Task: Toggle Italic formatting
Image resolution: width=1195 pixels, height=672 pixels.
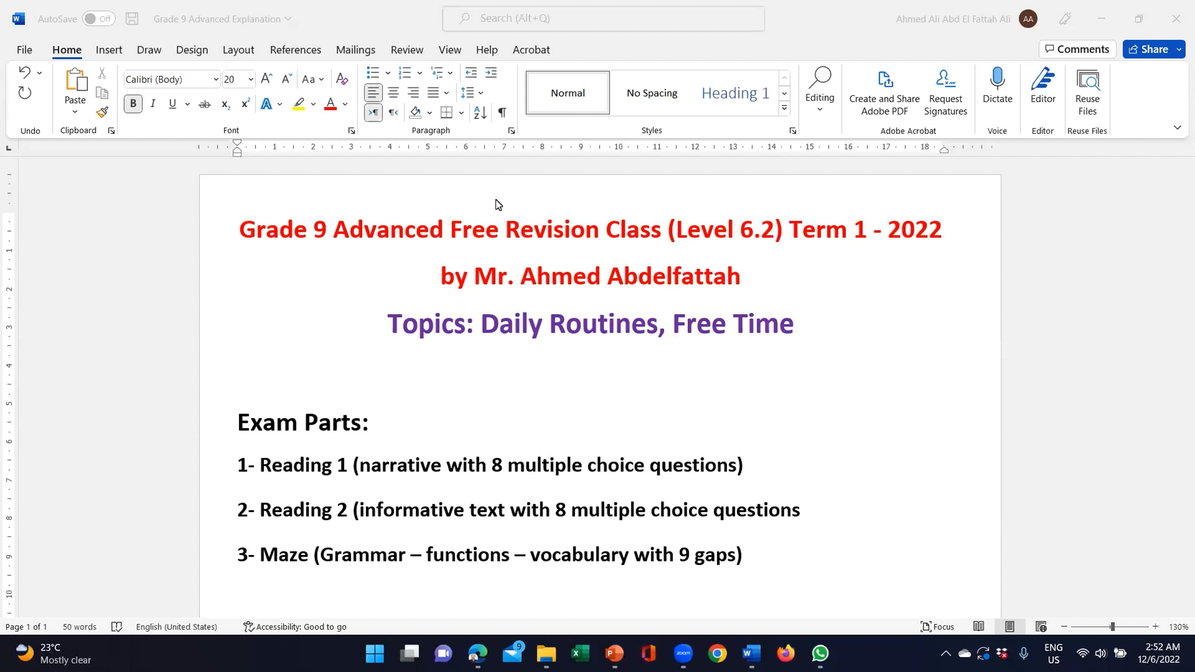Action: tap(153, 104)
